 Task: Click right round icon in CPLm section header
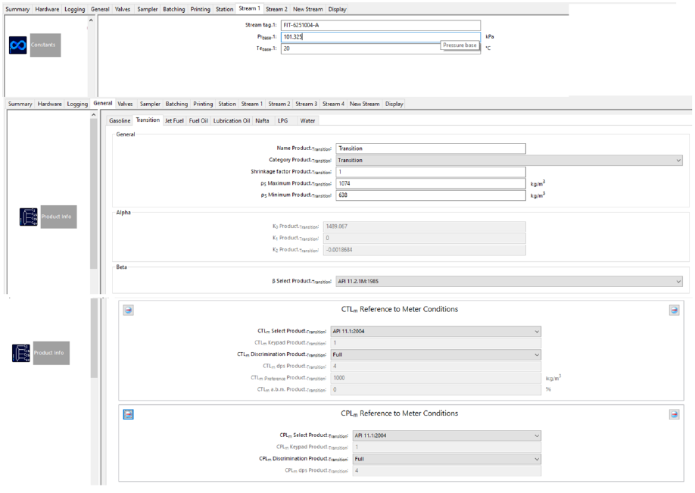674,414
